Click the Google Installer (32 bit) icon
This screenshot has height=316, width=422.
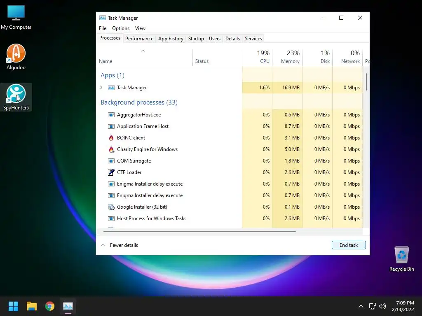coord(111,207)
